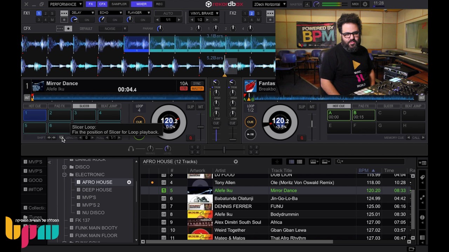
Task: Click CFX three-dots icon
Action: click(x=60, y=29)
